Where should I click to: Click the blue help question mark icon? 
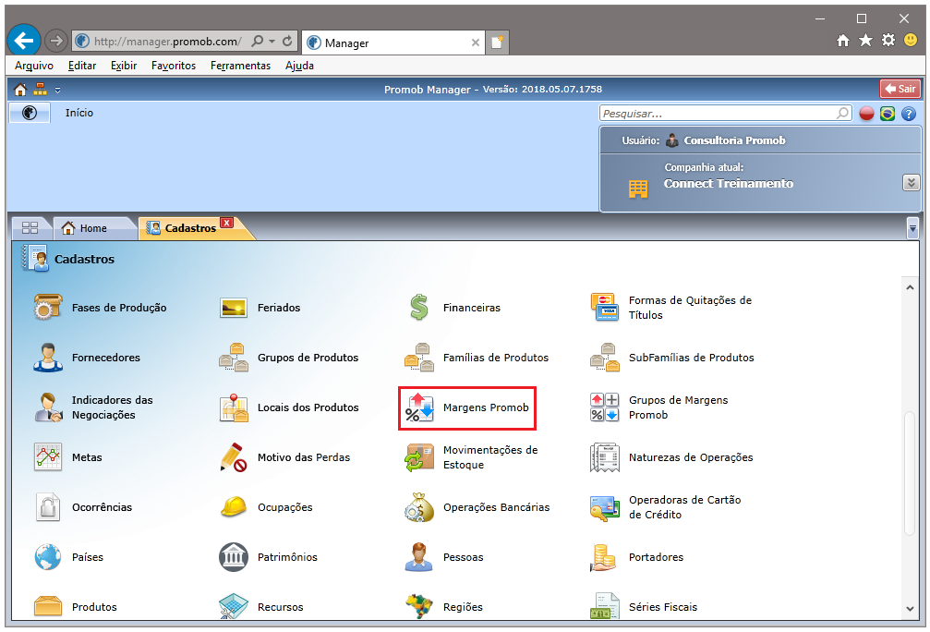click(x=909, y=114)
